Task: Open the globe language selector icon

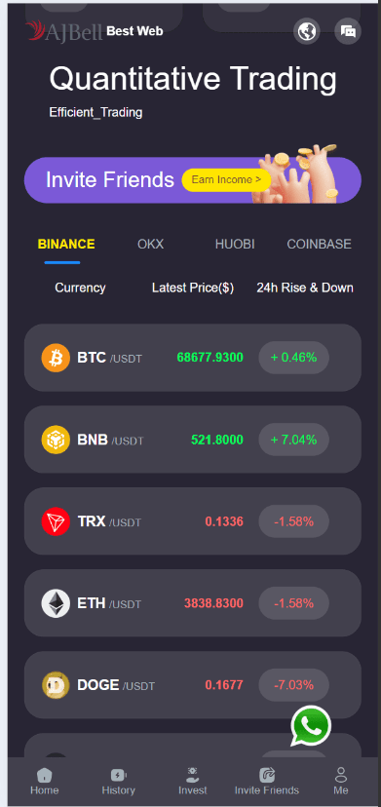Action: [x=307, y=31]
